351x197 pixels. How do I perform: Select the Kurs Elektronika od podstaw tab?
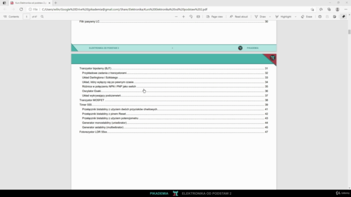pos(31,3)
